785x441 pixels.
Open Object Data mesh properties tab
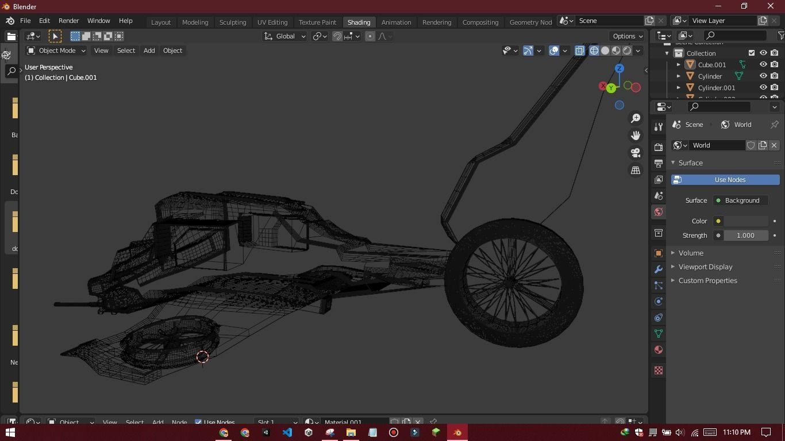[659, 334]
